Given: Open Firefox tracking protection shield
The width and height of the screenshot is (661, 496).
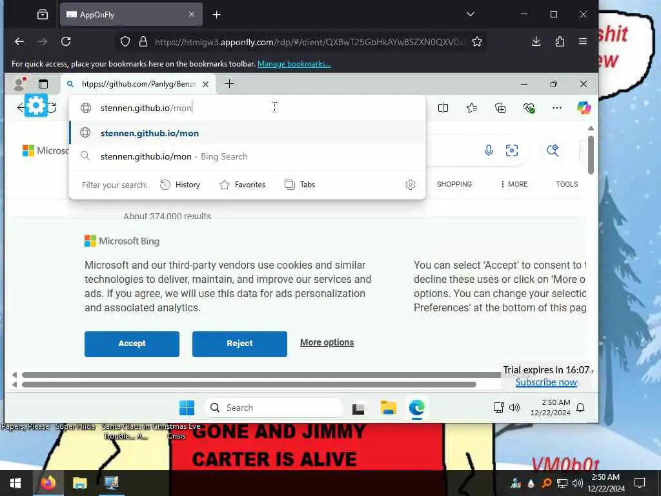Looking at the screenshot, I should 125,42.
